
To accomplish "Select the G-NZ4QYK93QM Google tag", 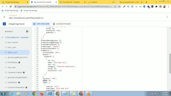I will coord(61,24).
